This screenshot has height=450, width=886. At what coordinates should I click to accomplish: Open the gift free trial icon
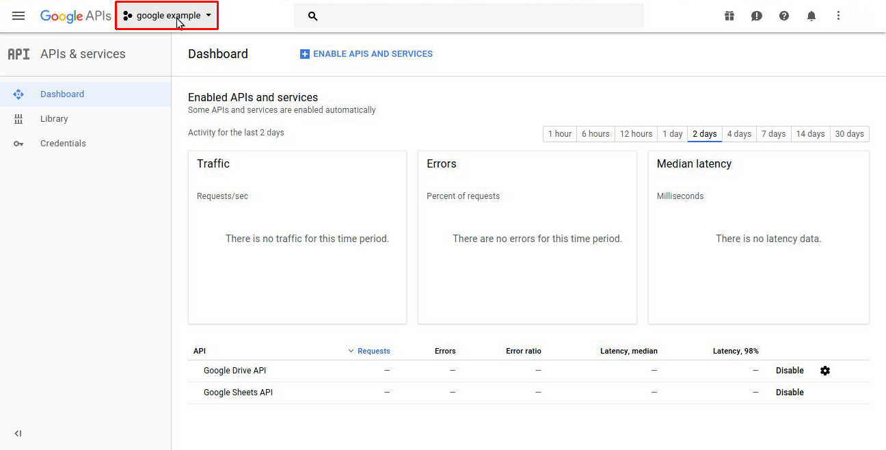729,16
